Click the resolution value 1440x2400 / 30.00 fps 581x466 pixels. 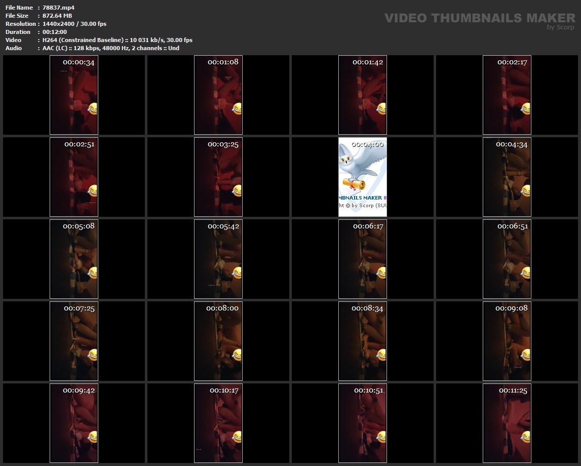74,24
